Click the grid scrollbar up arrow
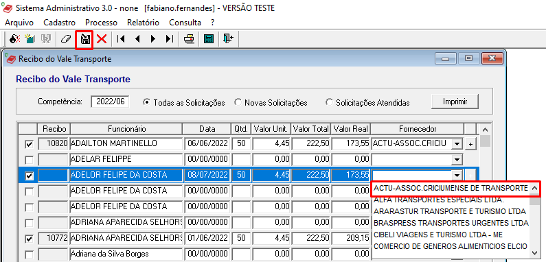This screenshot has width=546, height=262. pyautogui.click(x=484, y=130)
